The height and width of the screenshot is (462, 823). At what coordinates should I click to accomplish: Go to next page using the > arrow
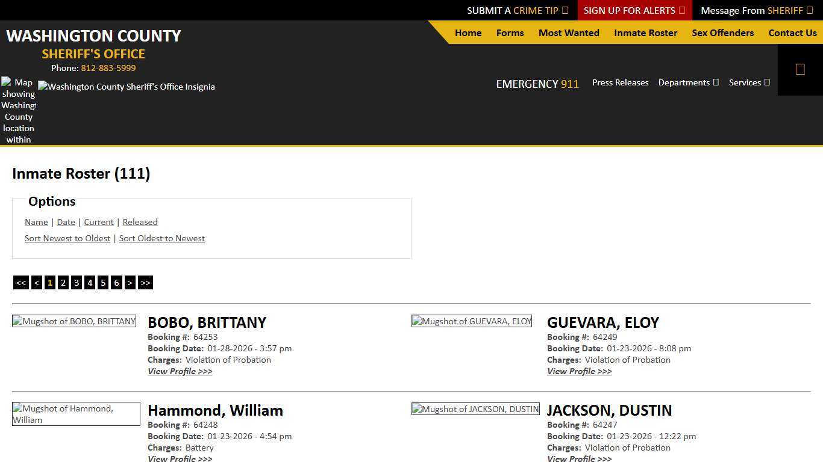tap(130, 282)
